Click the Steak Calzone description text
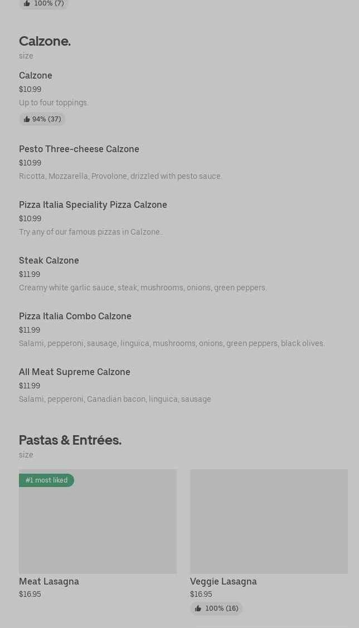359x628 pixels. pyautogui.click(x=143, y=288)
